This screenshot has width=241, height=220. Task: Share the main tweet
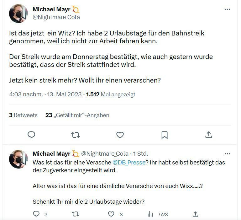pos(209,135)
